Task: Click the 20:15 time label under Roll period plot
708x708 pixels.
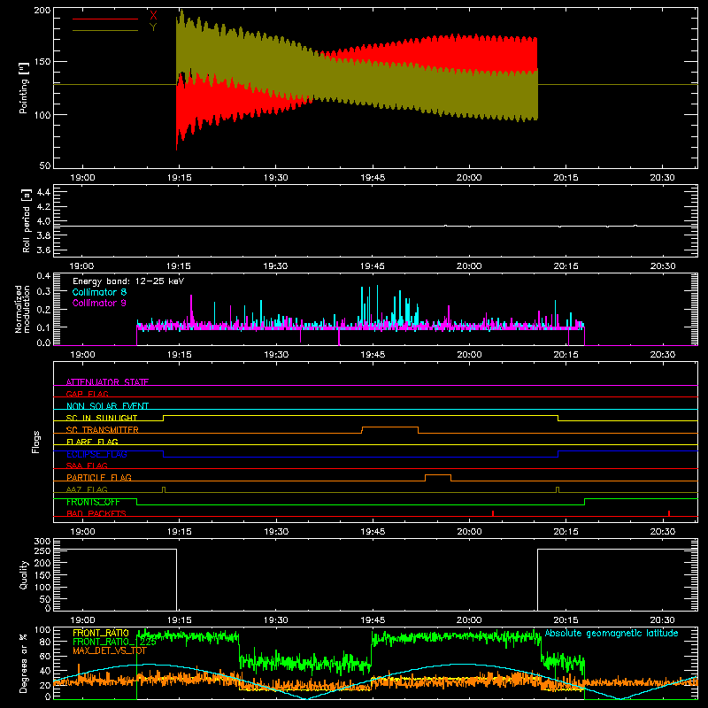Action: click(566, 266)
